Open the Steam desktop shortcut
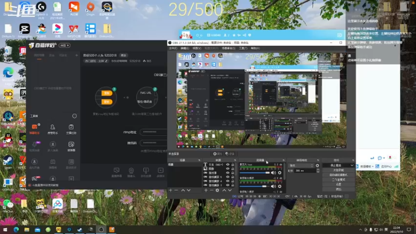Screen dimensions: 416x234 [x=8, y=162]
